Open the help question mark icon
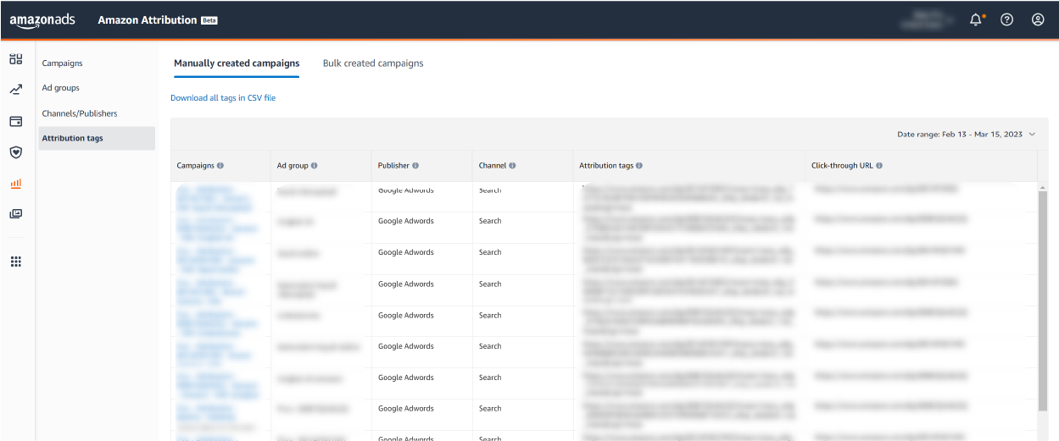Screen dimensions: 1059x441 1006,19
